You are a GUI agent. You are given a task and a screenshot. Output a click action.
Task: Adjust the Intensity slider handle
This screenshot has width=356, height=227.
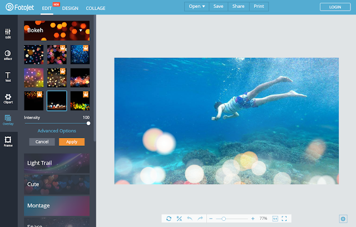click(88, 124)
